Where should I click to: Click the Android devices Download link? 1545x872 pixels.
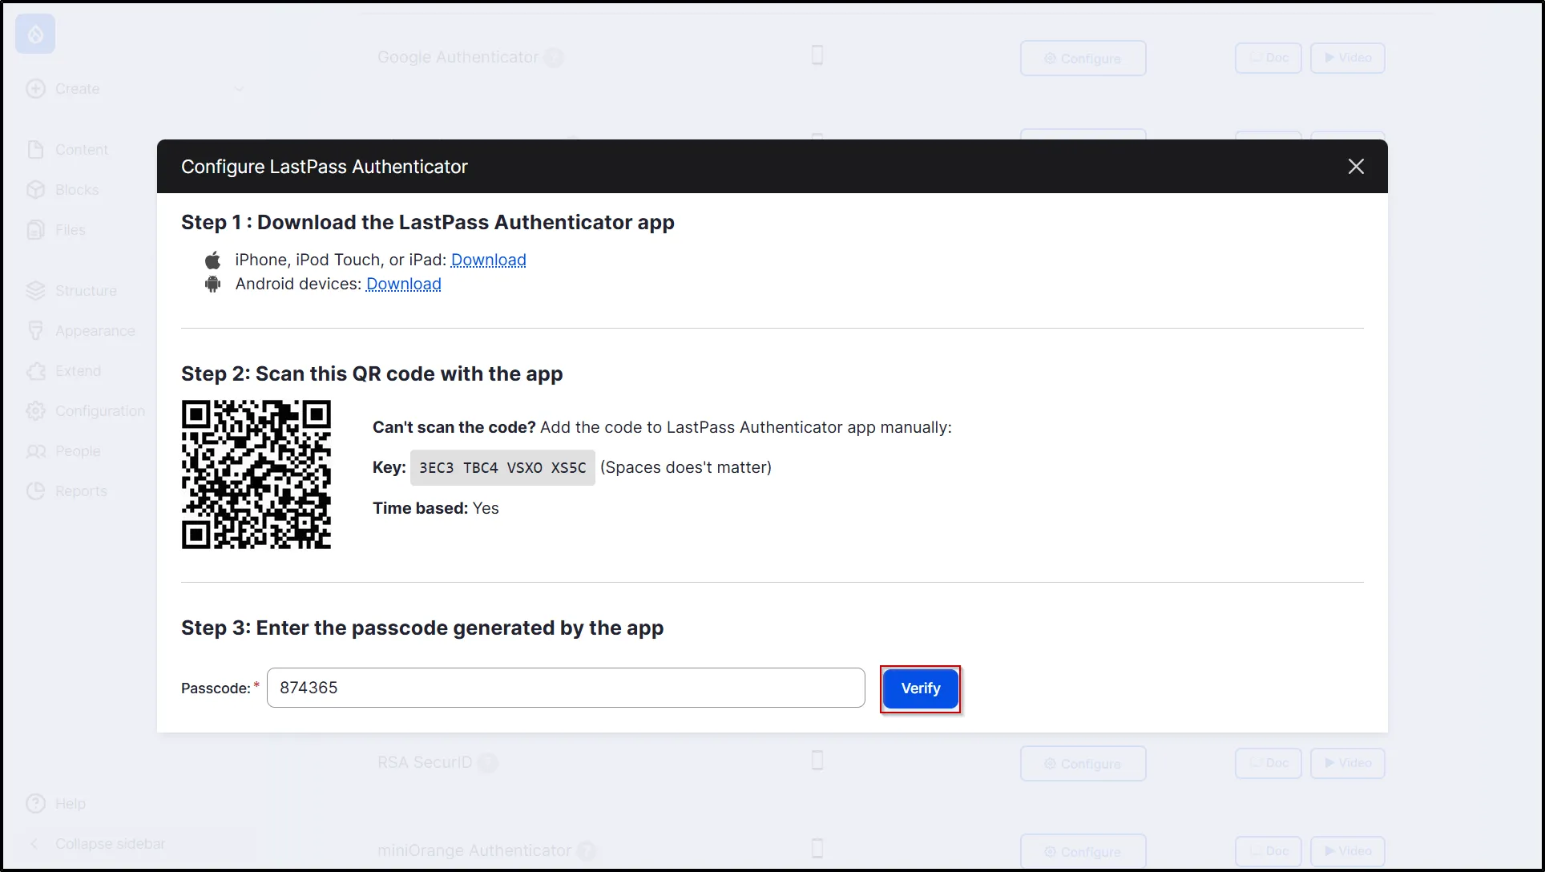403,284
